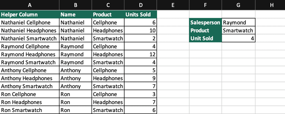This screenshot has height=114, width=285.
Task: Click the Units Sold header cell
Action: point(140,14)
